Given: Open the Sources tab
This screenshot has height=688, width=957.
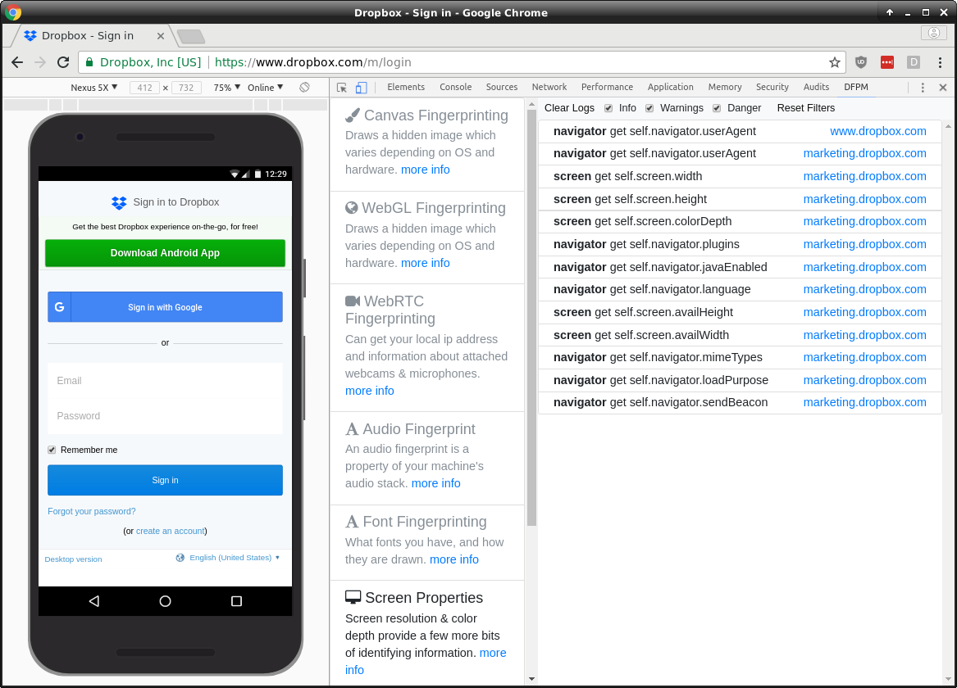Looking at the screenshot, I should click(502, 87).
